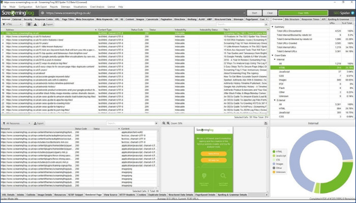This screenshot has height=203, width=356.
Task: Export resources list in lower pane
Action: pyautogui.click(x=39, y=123)
